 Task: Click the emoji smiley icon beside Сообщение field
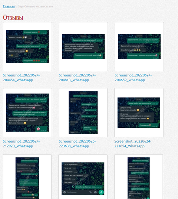click(x=65, y=192)
